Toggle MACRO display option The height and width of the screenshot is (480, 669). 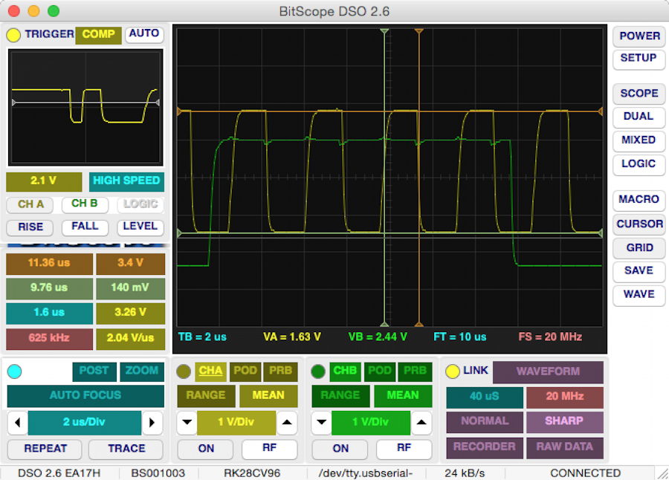pos(639,200)
